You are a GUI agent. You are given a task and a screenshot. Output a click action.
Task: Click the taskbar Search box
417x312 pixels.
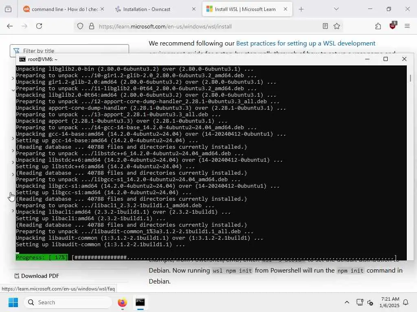68,302
